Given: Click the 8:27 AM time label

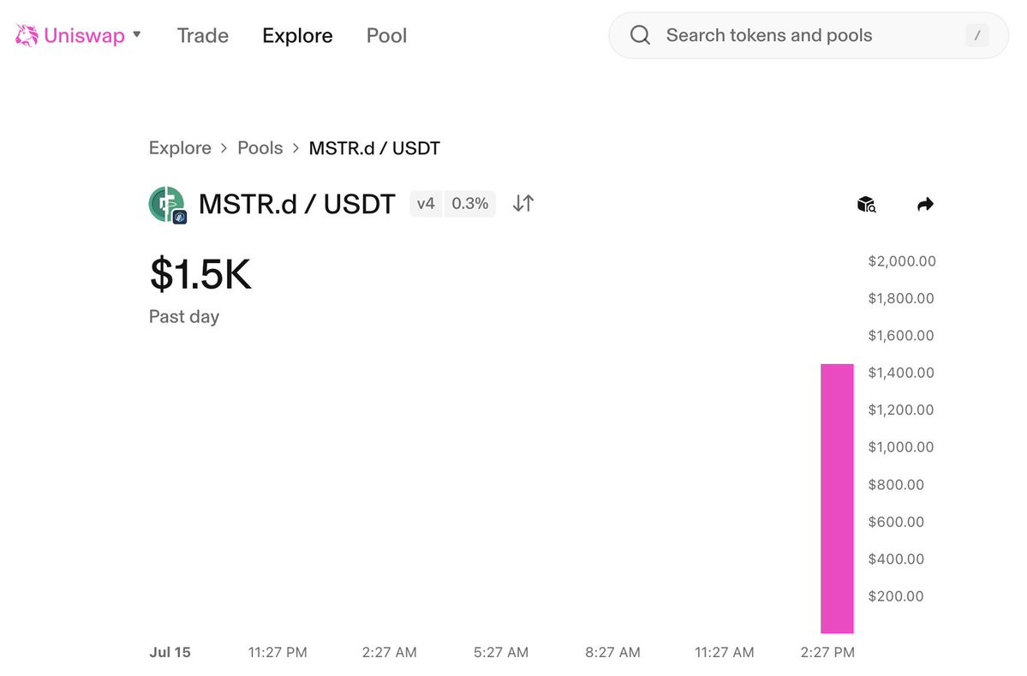Looking at the screenshot, I should [612, 652].
